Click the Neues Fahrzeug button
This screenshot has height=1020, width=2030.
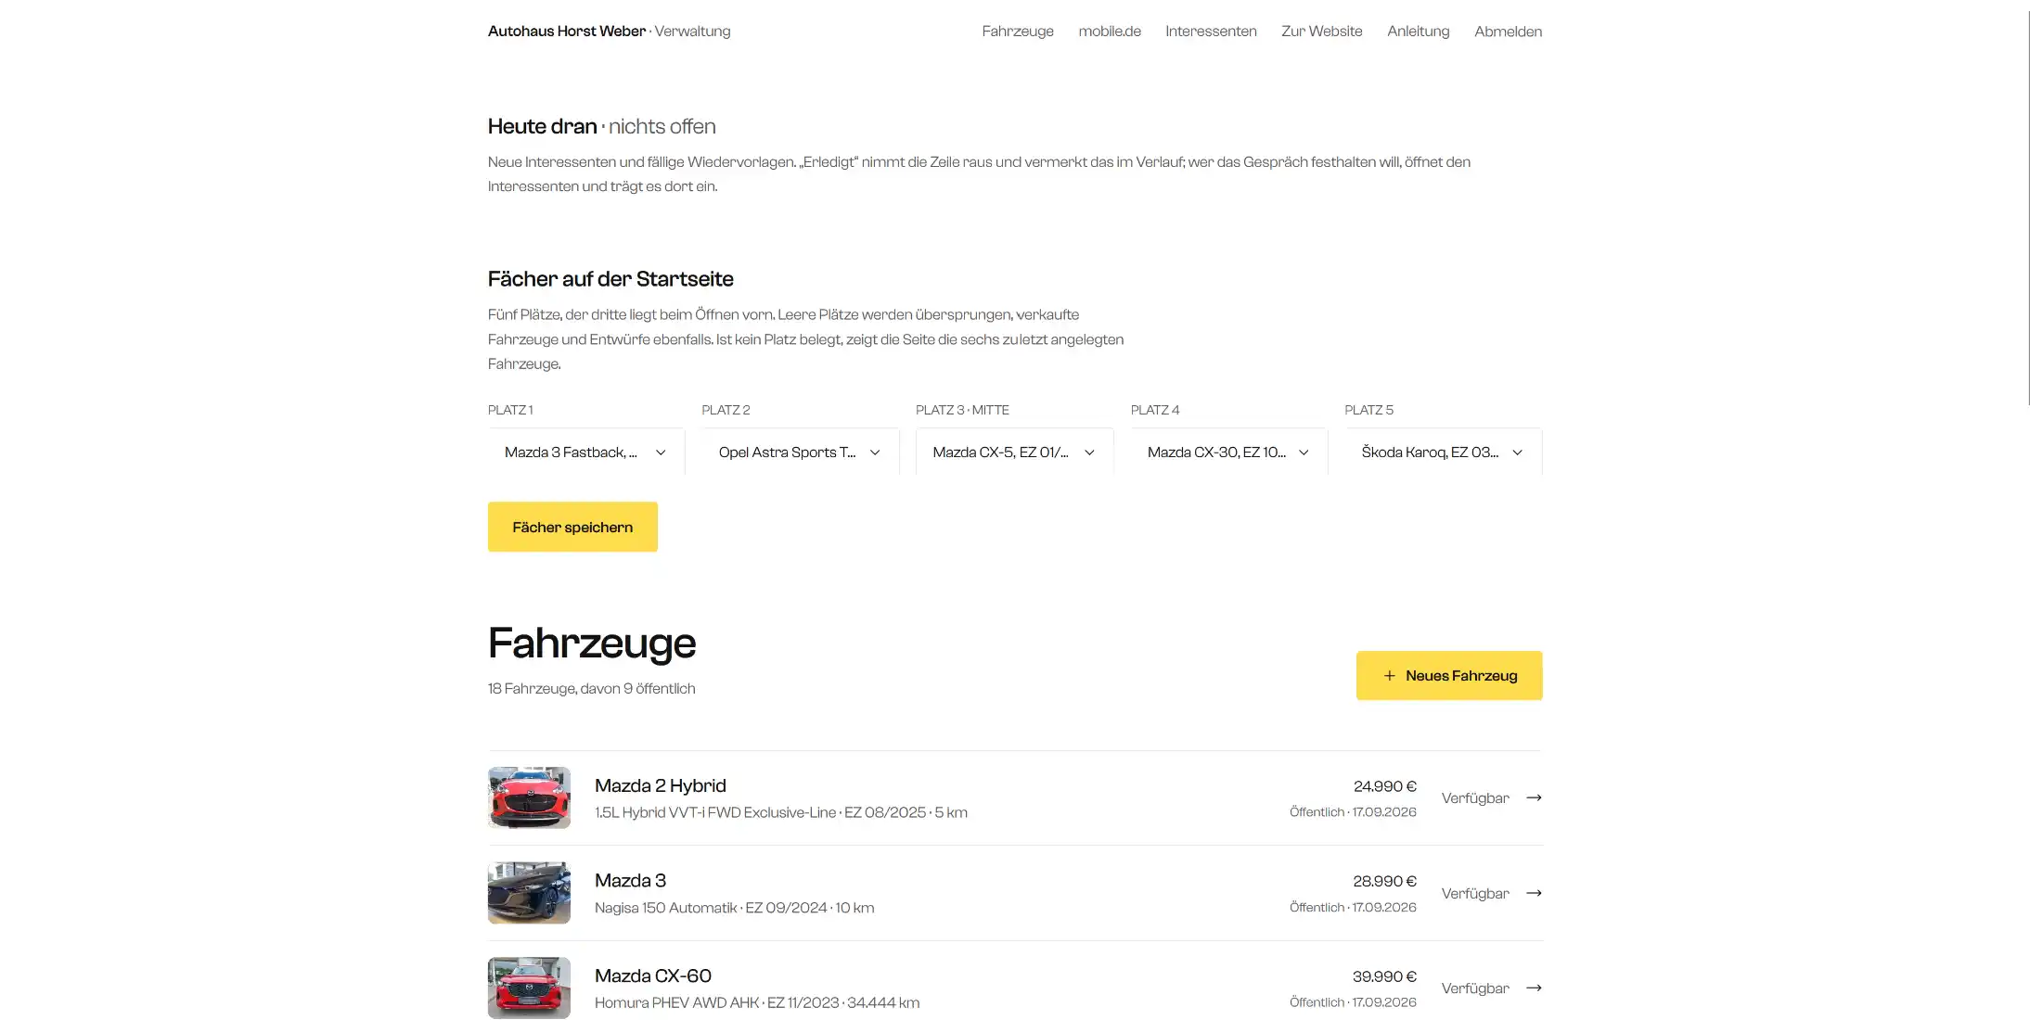1449,675
